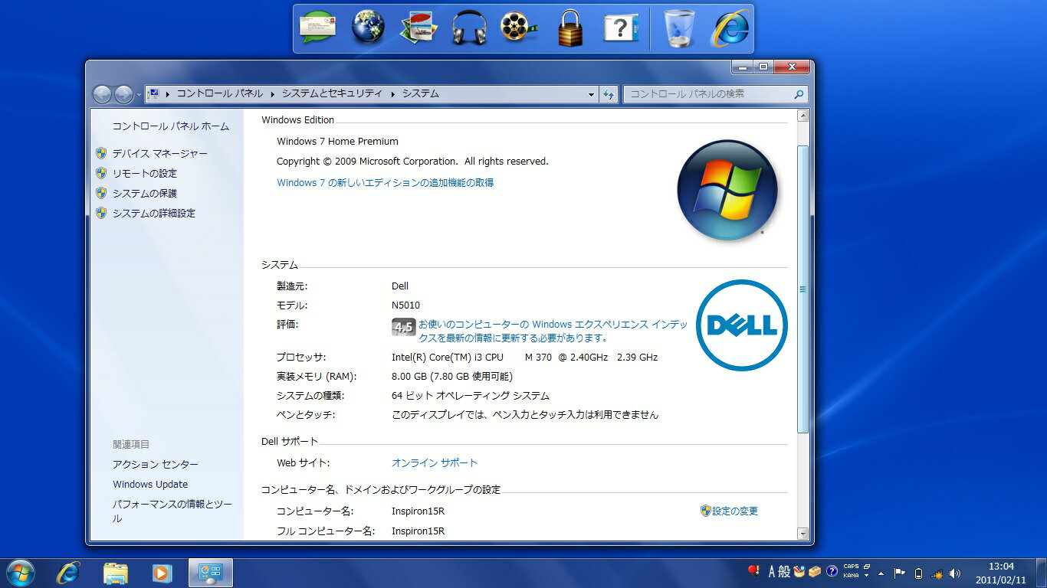Open パフォーマンスの情報とツール link
Viewport: 1047px width, 588px height.
coord(172,511)
